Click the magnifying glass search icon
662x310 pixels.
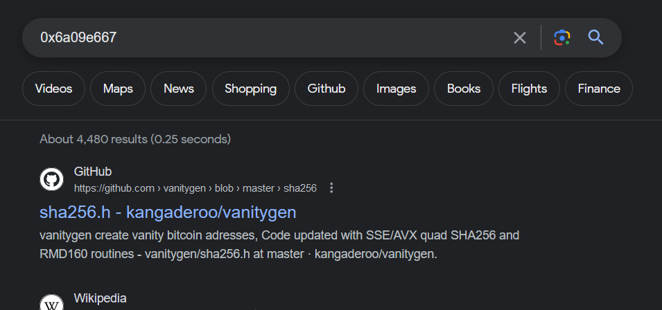pos(595,37)
